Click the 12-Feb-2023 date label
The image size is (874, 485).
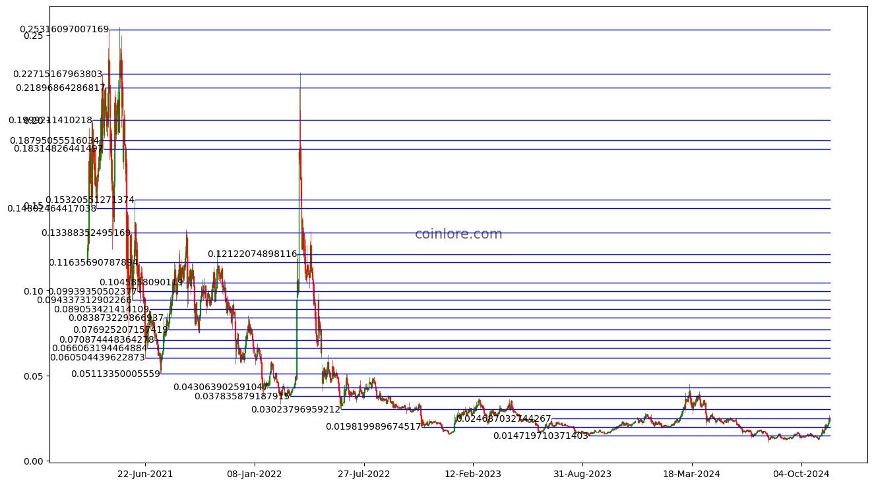pyautogui.click(x=473, y=474)
